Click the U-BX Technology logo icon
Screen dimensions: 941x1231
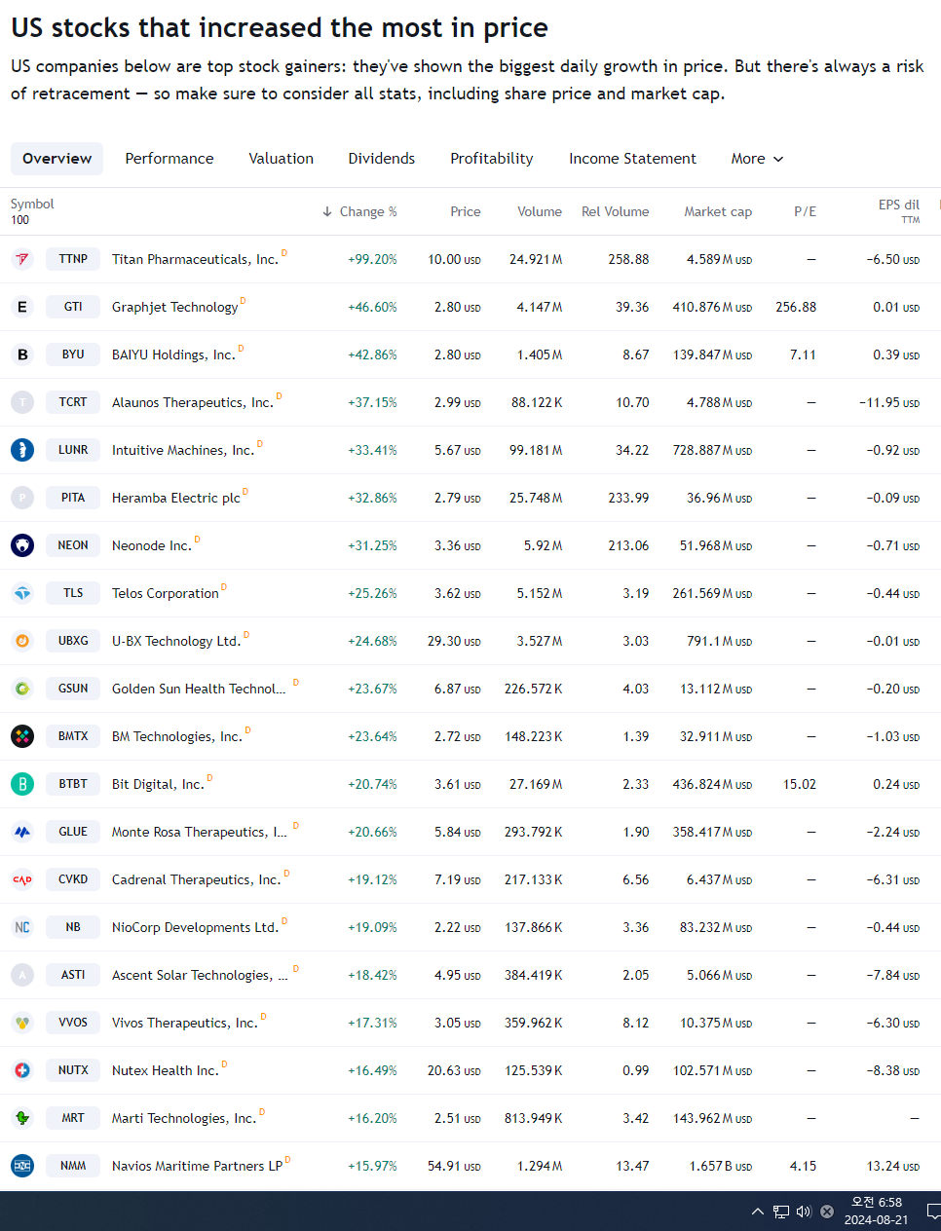click(x=22, y=641)
